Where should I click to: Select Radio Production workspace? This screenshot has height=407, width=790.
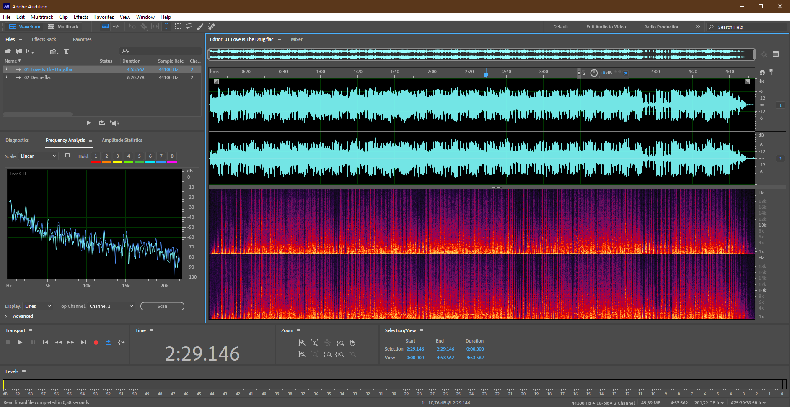tap(662, 27)
